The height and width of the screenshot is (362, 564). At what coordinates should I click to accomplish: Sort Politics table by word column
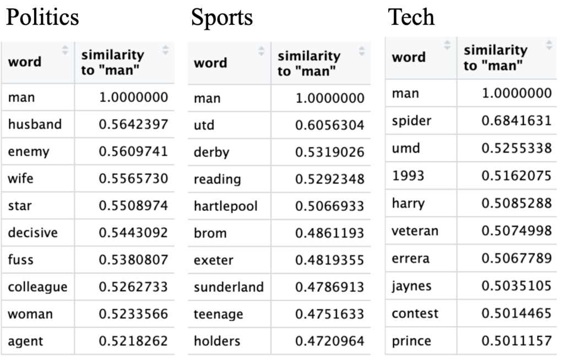(x=66, y=51)
